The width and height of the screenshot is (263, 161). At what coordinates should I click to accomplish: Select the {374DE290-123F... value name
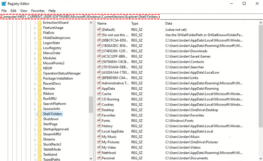point(115,51)
